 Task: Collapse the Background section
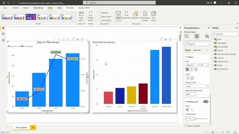click(186, 102)
